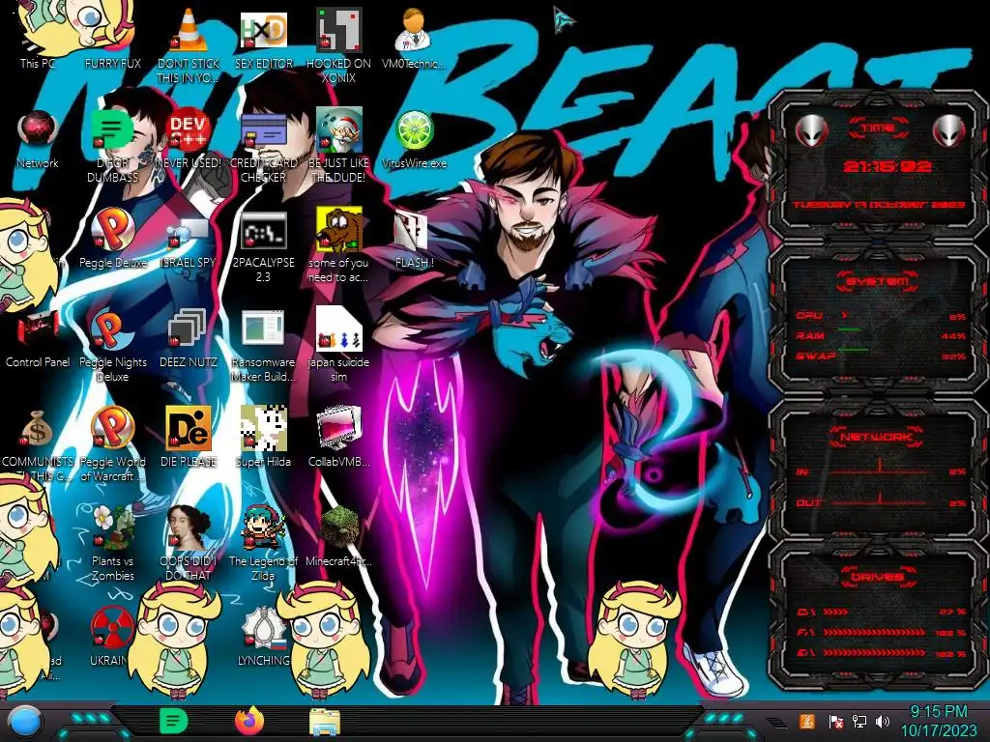
Task: Click the TIME header in the red widget
Action: pos(878,128)
